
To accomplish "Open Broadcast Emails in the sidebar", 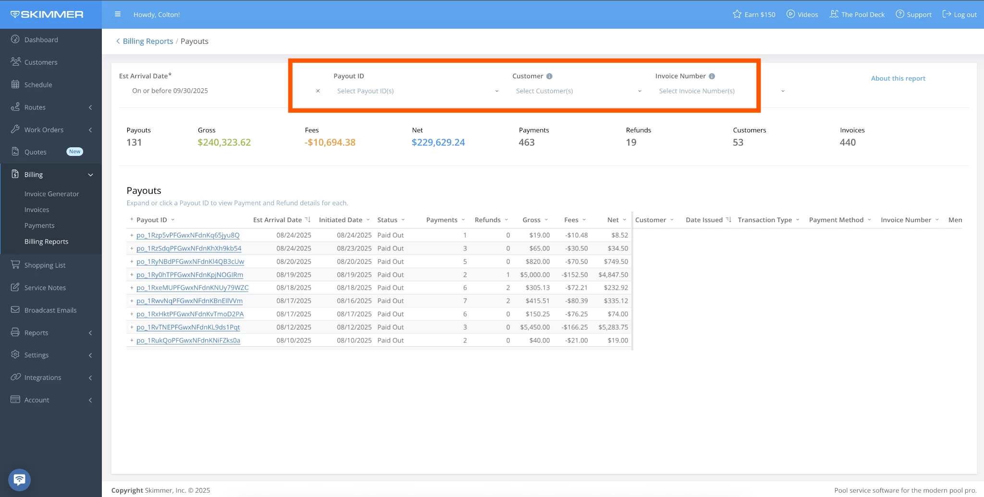I will 51,310.
